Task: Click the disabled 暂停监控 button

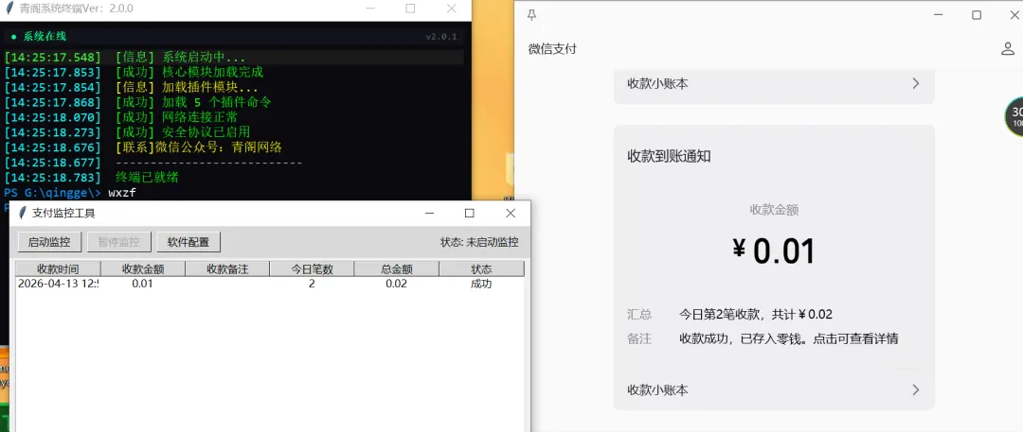Action: (x=118, y=242)
